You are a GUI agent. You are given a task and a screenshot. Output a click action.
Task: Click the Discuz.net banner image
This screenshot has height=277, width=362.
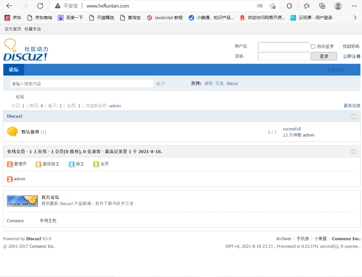(x=22, y=201)
